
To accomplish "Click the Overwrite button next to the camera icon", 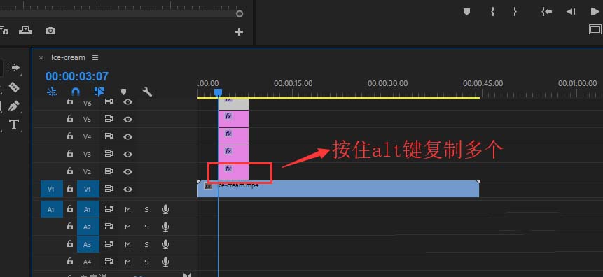I will [26, 30].
